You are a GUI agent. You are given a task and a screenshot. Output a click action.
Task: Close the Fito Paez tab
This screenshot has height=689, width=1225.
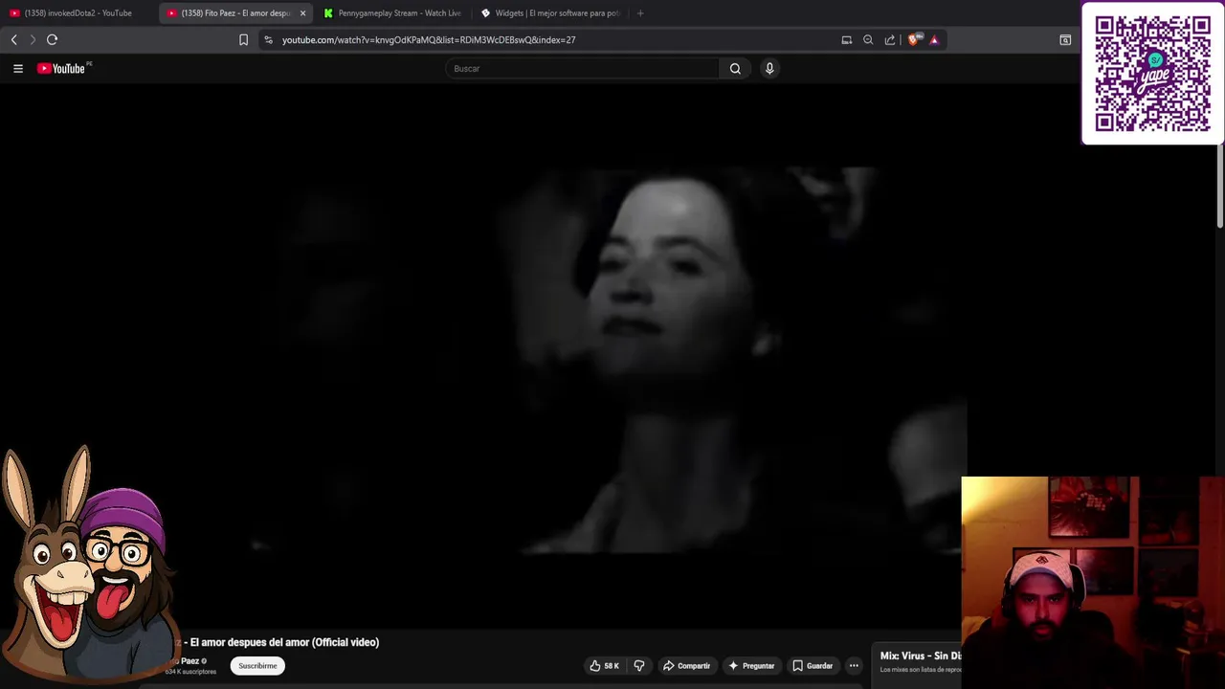(302, 13)
